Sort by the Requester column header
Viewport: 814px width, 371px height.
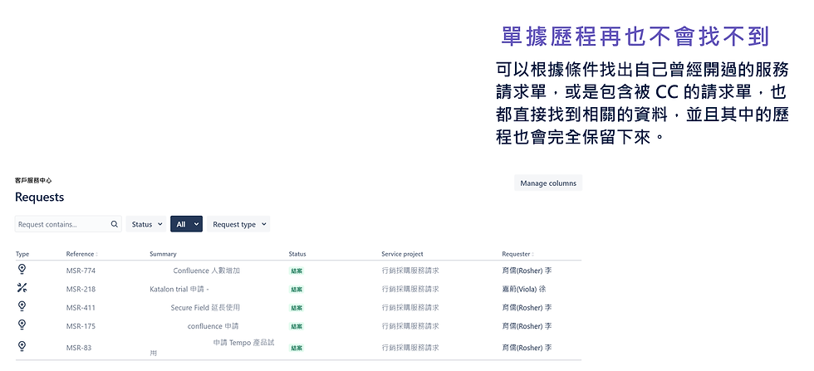[517, 254]
